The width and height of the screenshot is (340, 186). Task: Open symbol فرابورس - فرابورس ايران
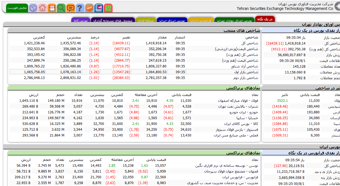(240, 177)
